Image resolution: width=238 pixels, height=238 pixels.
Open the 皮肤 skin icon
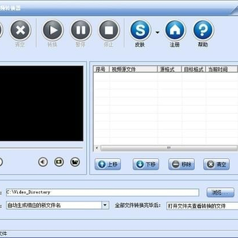click(140, 30)
